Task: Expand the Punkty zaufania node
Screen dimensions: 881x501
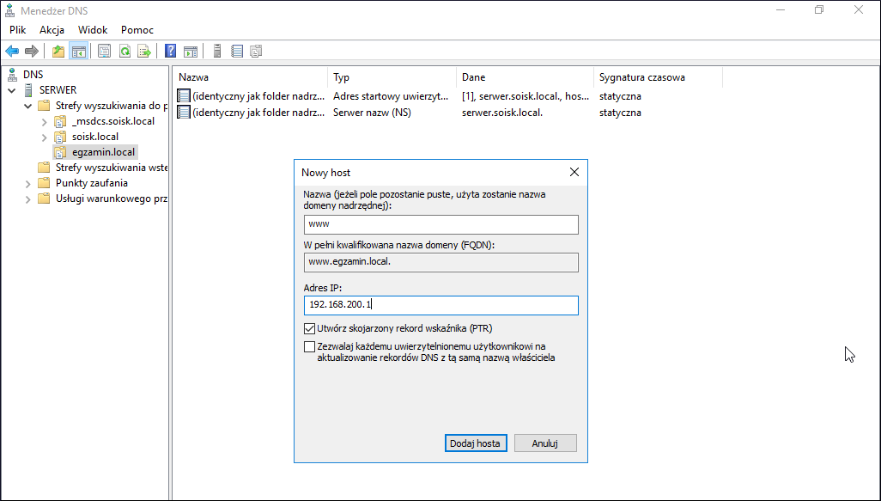Action: point(28,183)
